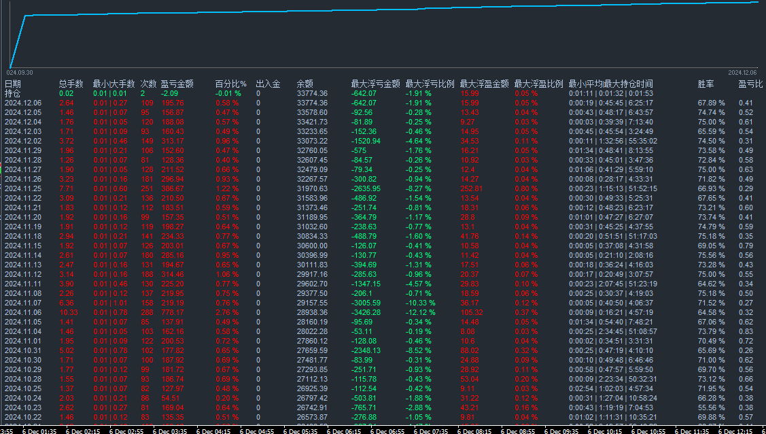766x434 pixels.
Task: Click the 次数 column header
Action: click(x=148, y=84)
